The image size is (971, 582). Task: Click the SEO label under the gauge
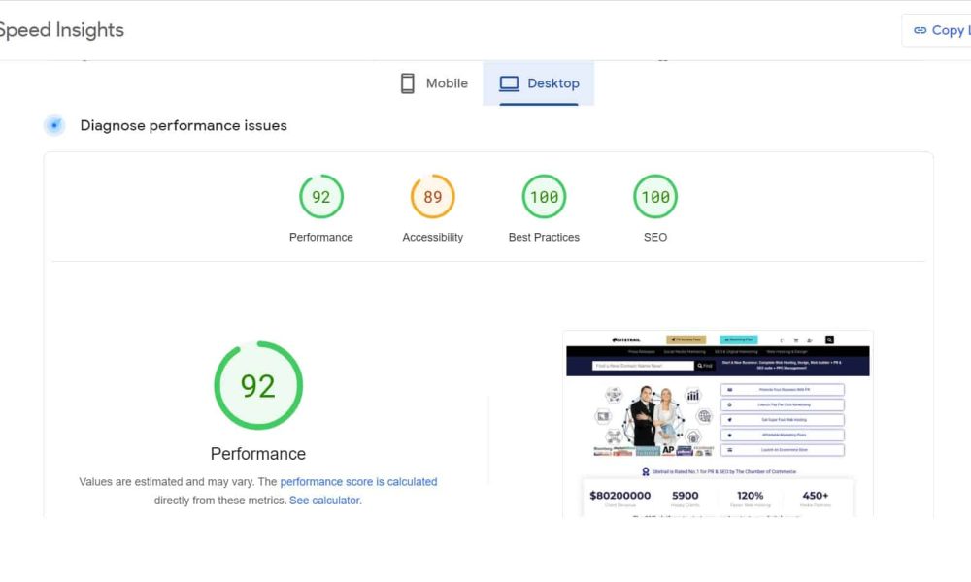click(x=655, y=237)
